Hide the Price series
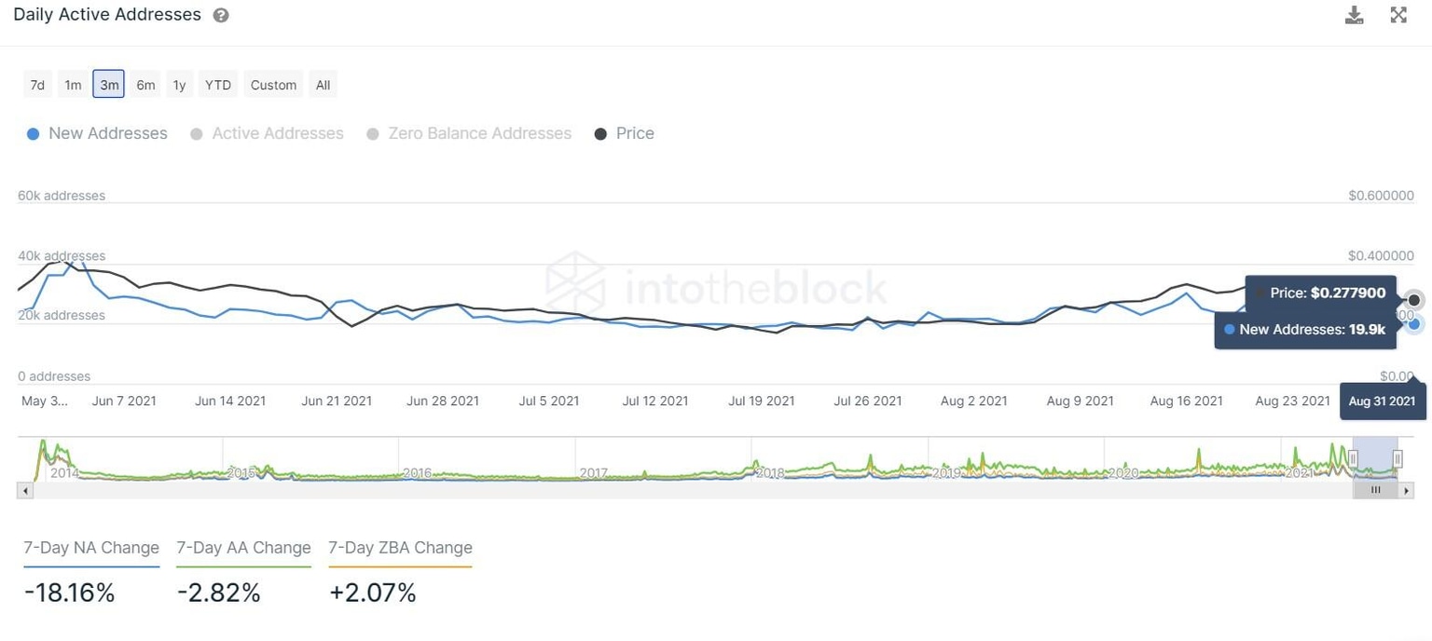Image resolution: width=1432 pixels, height=641 pixels. point(625,133)
